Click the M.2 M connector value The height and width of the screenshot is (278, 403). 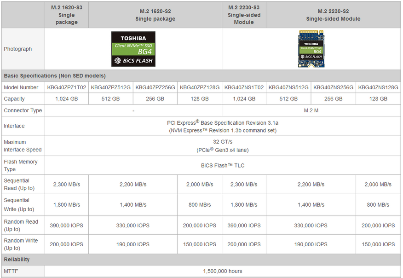coord(311,110)
